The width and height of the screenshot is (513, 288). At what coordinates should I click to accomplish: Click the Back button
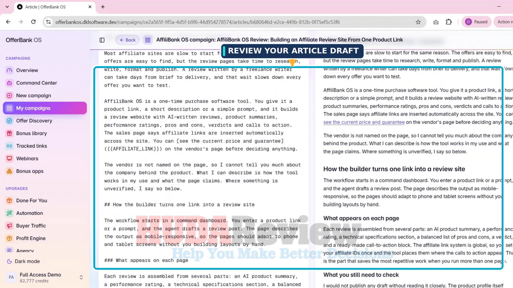tap(127, 40)
